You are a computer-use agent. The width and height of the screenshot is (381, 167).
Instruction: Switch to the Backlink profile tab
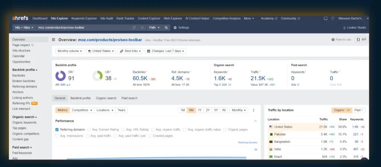point(80,98)
